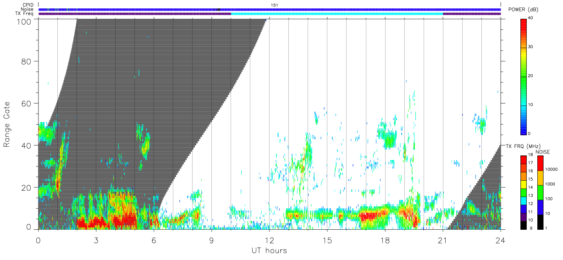Click the TX FRQ (MHz) color scale
This screenshot has height=260, width=563.
tap(523, 192)
